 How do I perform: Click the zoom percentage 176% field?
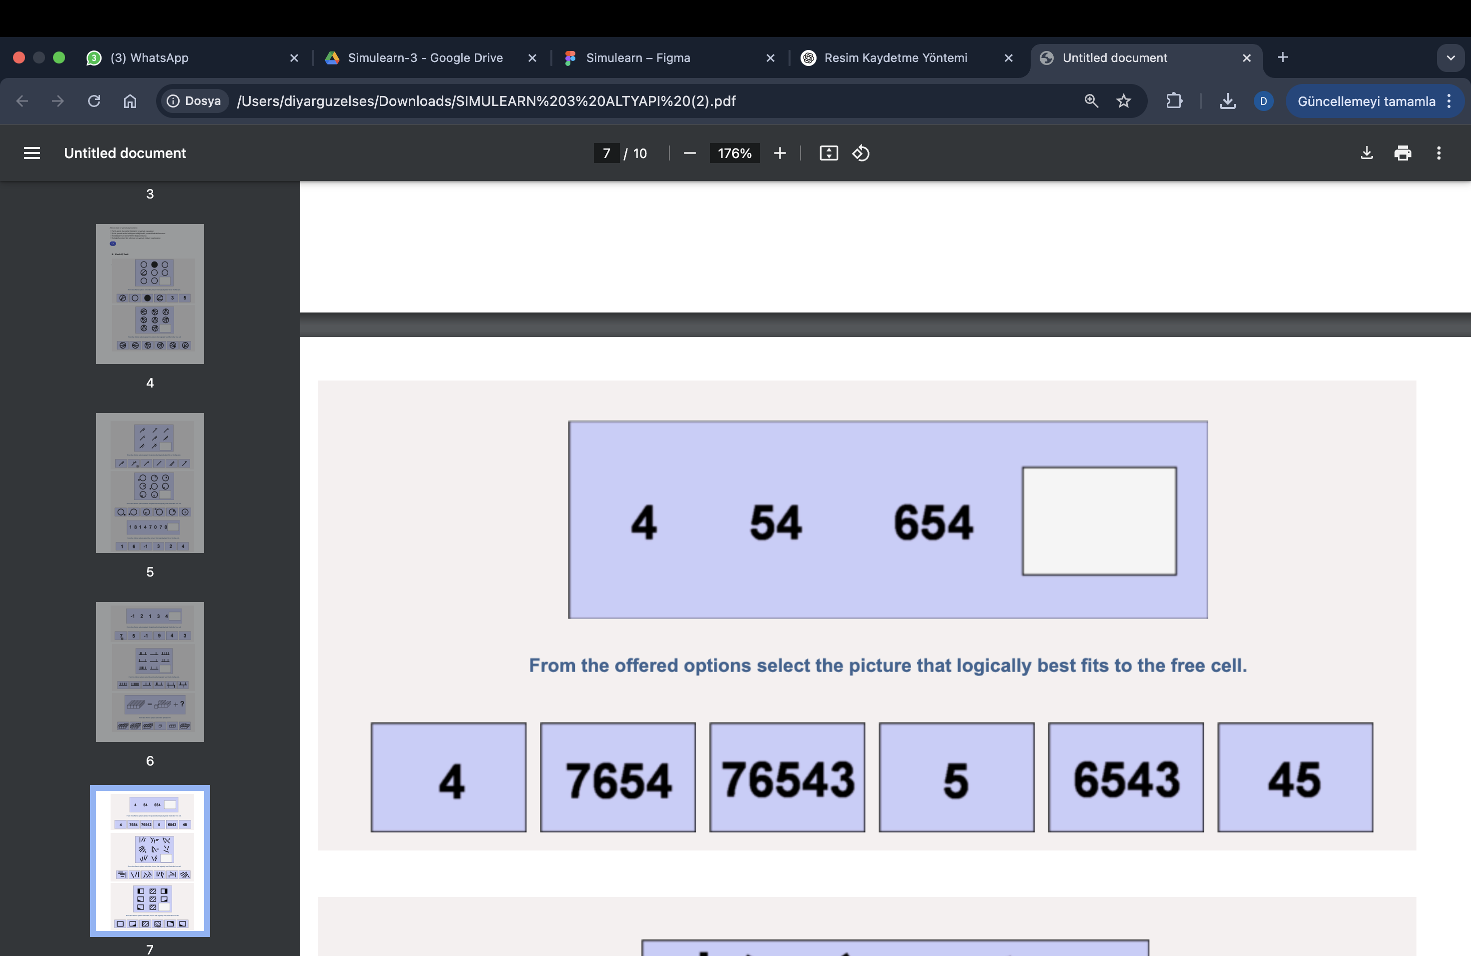tap(734, 153)
